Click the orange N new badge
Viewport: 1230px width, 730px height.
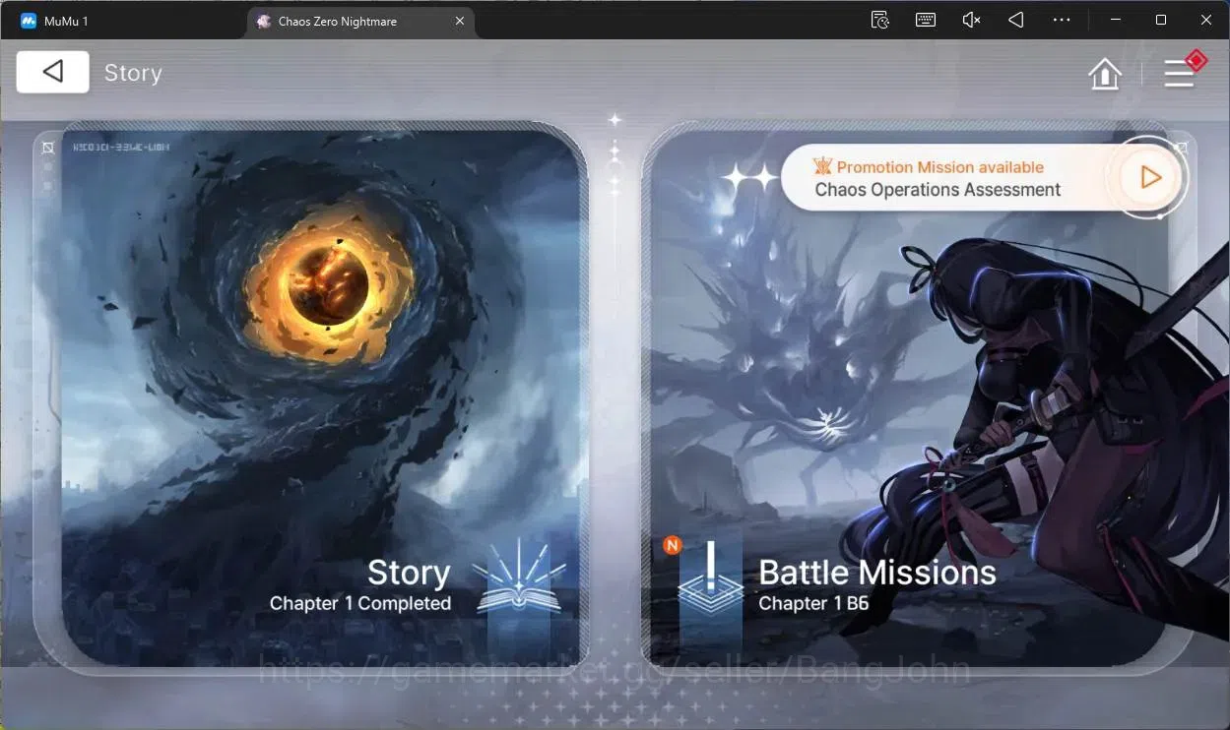[x=673, y=545]
